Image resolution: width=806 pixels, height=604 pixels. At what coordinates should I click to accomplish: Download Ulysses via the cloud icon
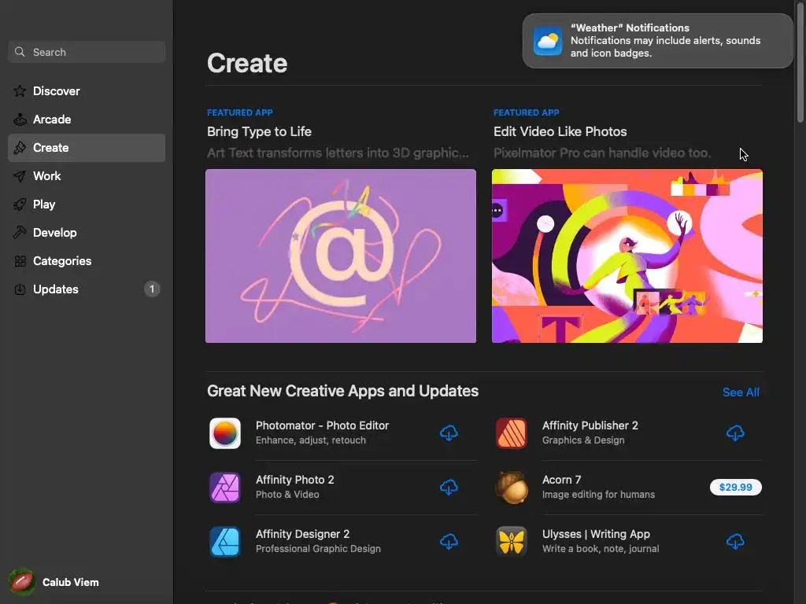735,541
